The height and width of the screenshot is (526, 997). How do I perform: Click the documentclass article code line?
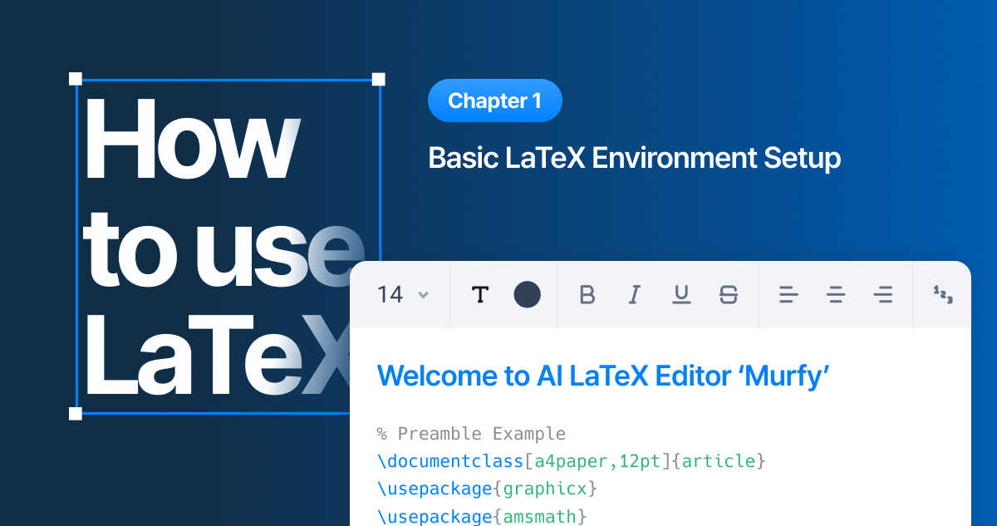tap(571, 461)
